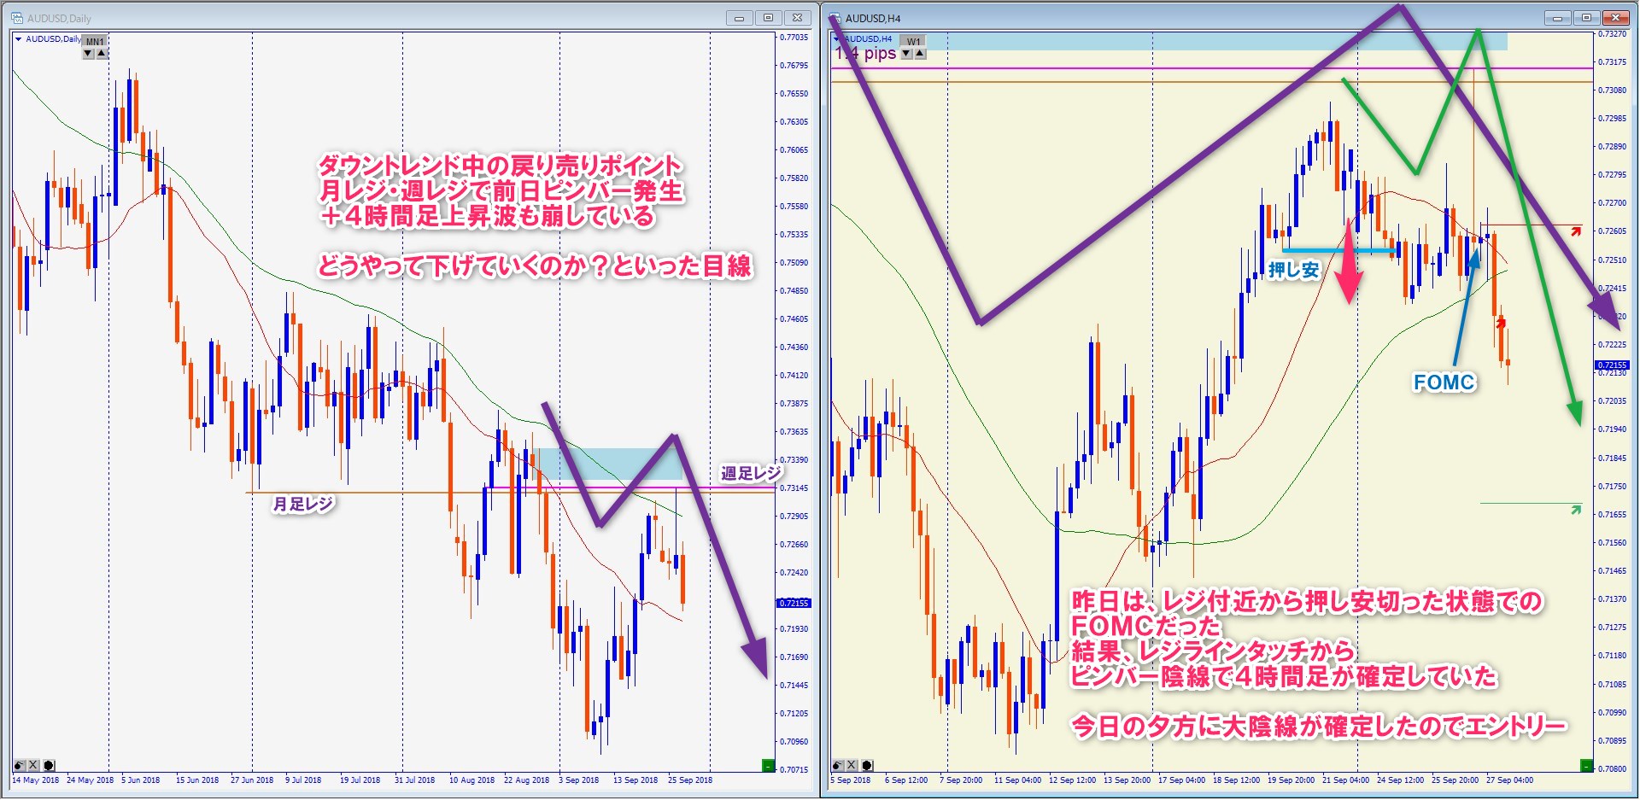Click the 'FOMC' label on H4 chart
The height and width of the screenshot is (800, 1640).
coord(1444,382)
